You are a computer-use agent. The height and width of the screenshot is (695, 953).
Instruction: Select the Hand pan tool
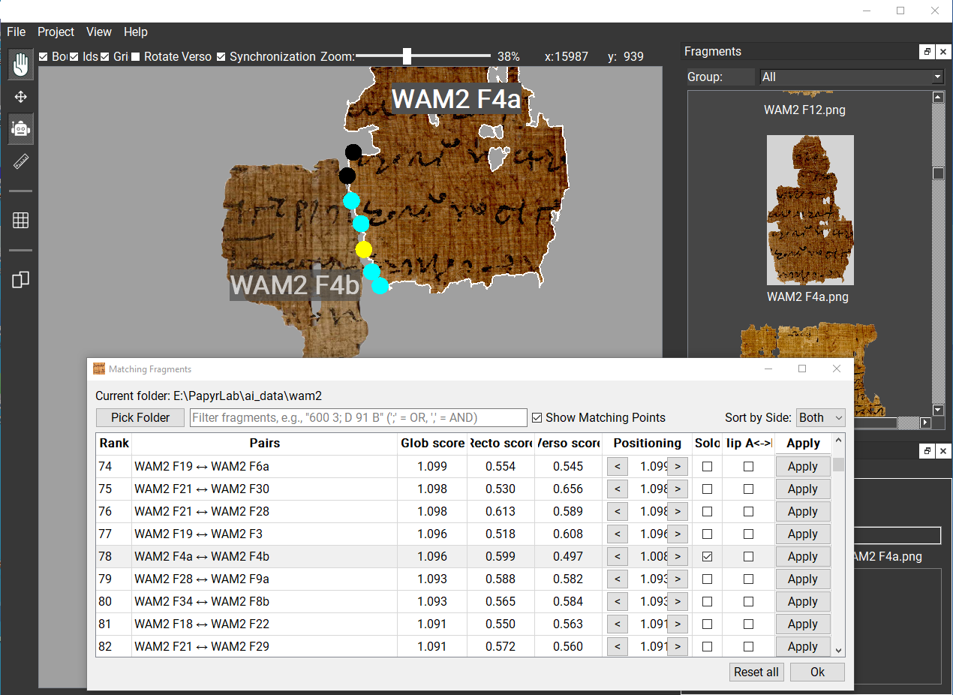click(x=20, y=64)
